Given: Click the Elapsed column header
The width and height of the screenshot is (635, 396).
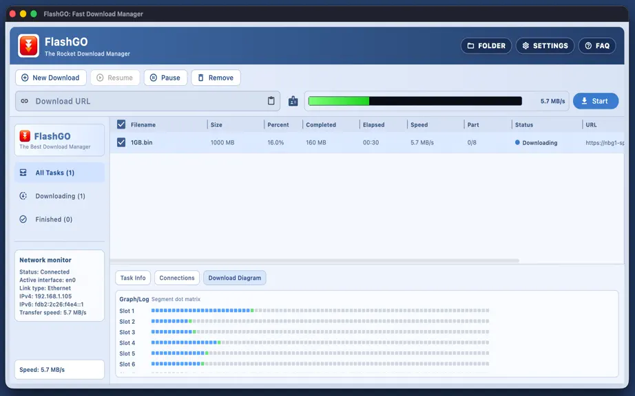Looking at the screenshot, I should click(x=373, y=125).
